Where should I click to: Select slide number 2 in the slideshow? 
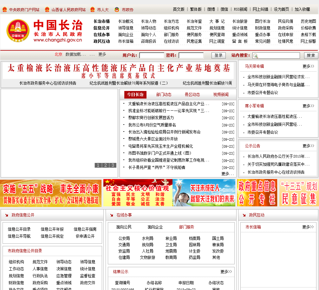(105, 165)
